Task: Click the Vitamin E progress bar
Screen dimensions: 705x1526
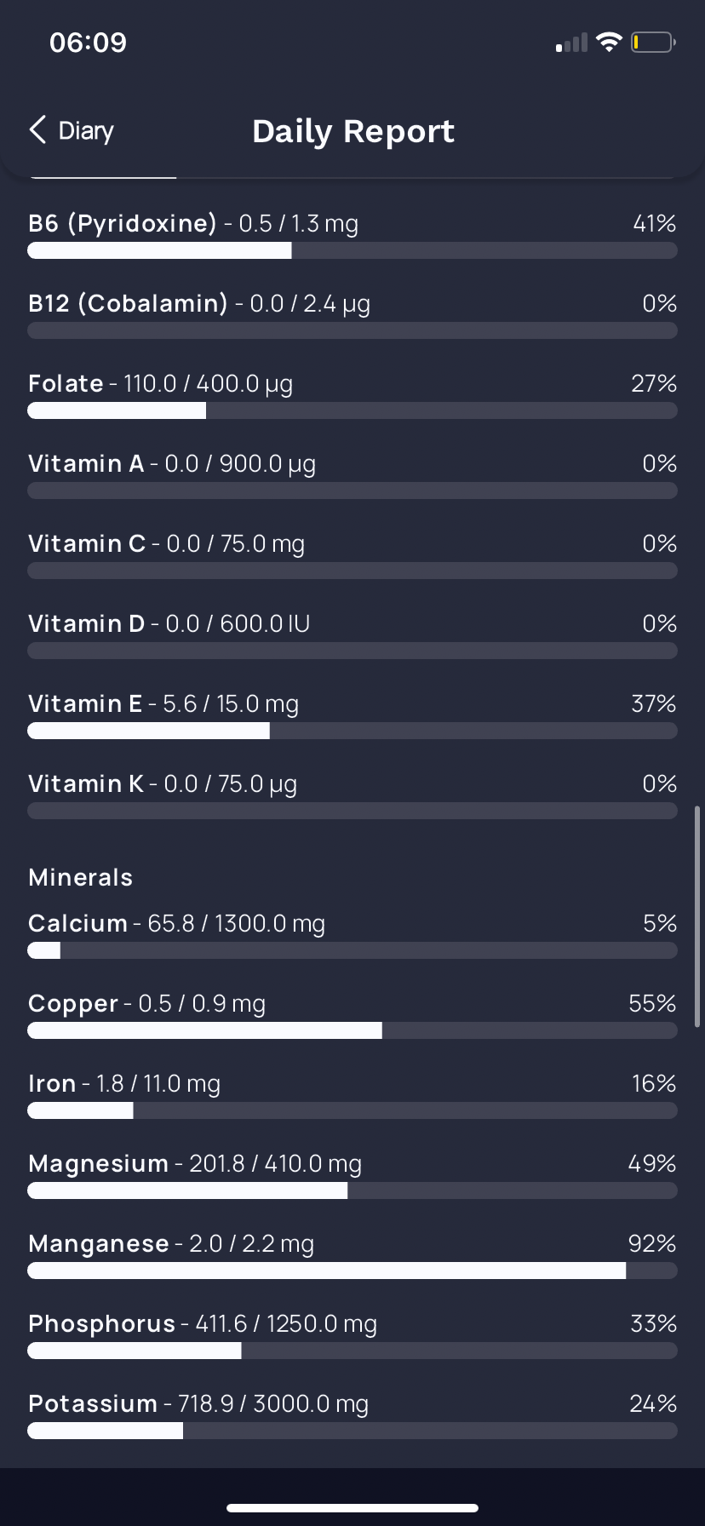Action: [x=352, y=731]
